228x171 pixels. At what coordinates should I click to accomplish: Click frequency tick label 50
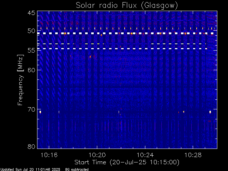coord(31,31)
